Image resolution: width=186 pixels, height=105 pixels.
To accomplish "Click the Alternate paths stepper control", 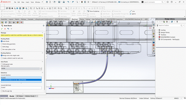I will (x=41, y=69).
